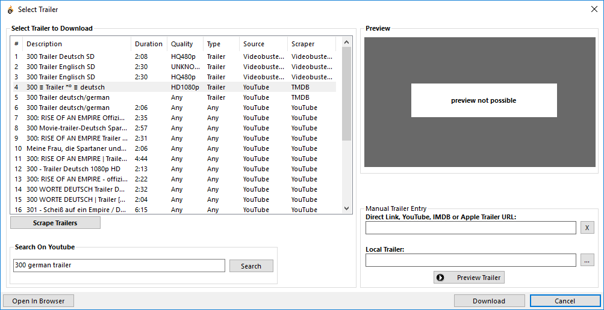This screenshot has height=310, width=604.
Task: Select row 9 '300: RISE OF AN EMPIRE Trailer'
Action: tap(174, 138)
